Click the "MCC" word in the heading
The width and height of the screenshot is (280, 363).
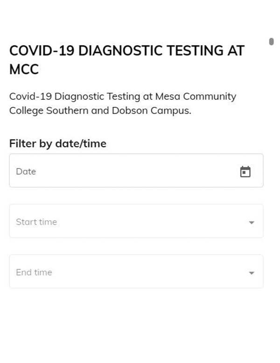(24, 70)
